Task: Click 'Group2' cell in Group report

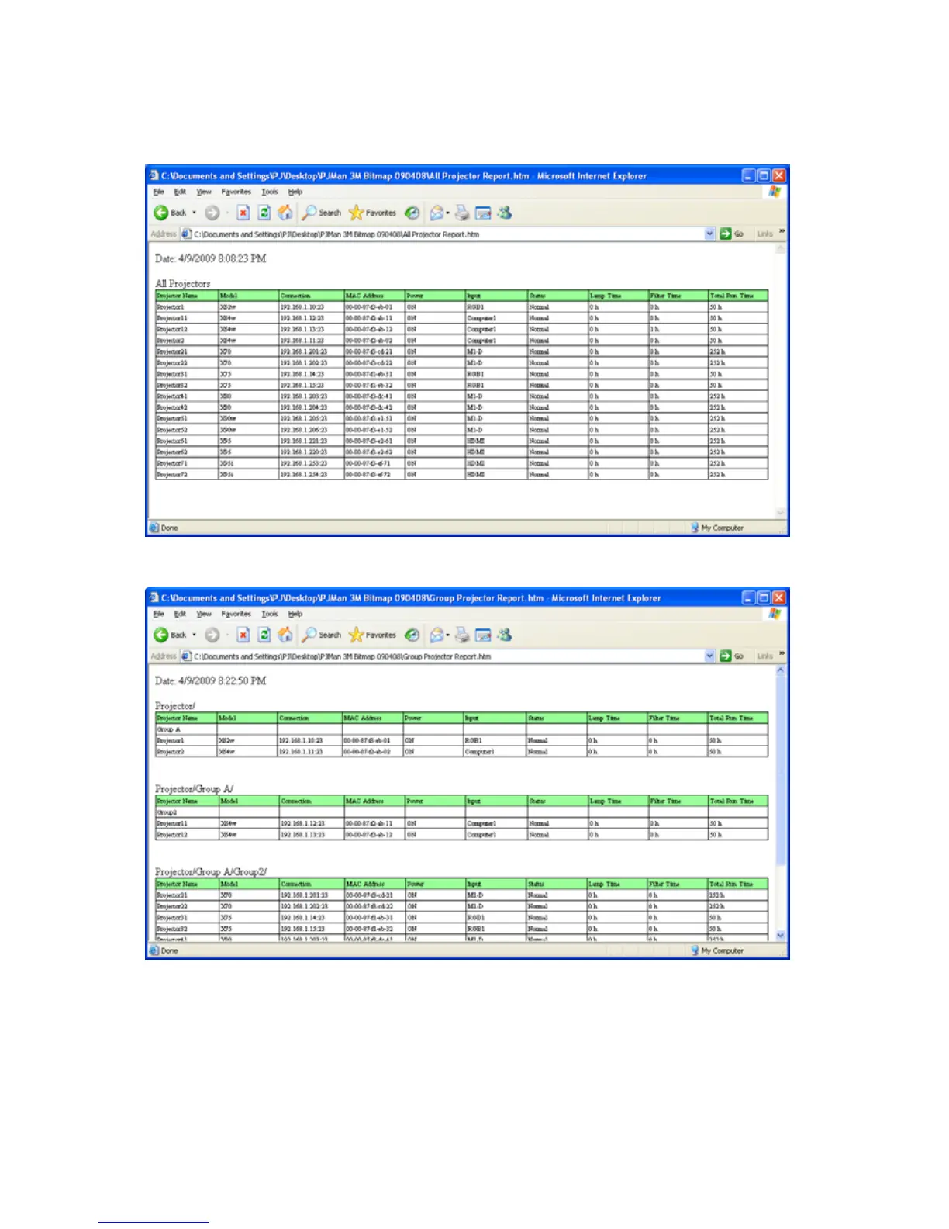Action: pos(186,812)
